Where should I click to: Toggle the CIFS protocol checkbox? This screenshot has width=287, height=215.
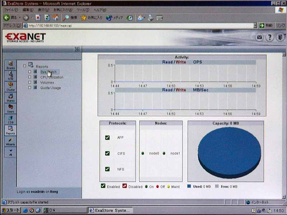pos(107,153)
